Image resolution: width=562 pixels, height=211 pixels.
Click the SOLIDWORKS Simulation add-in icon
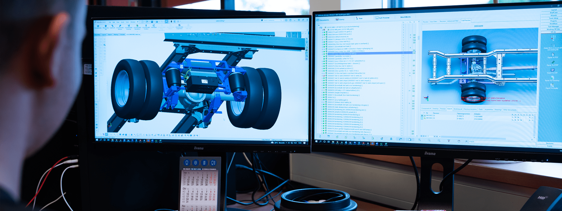point(137,27)
